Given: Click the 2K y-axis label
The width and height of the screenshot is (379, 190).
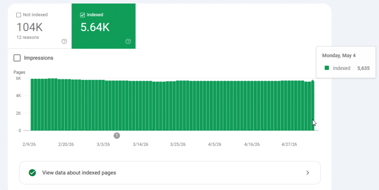Looking at the screenshot, I should pos(18,113).
